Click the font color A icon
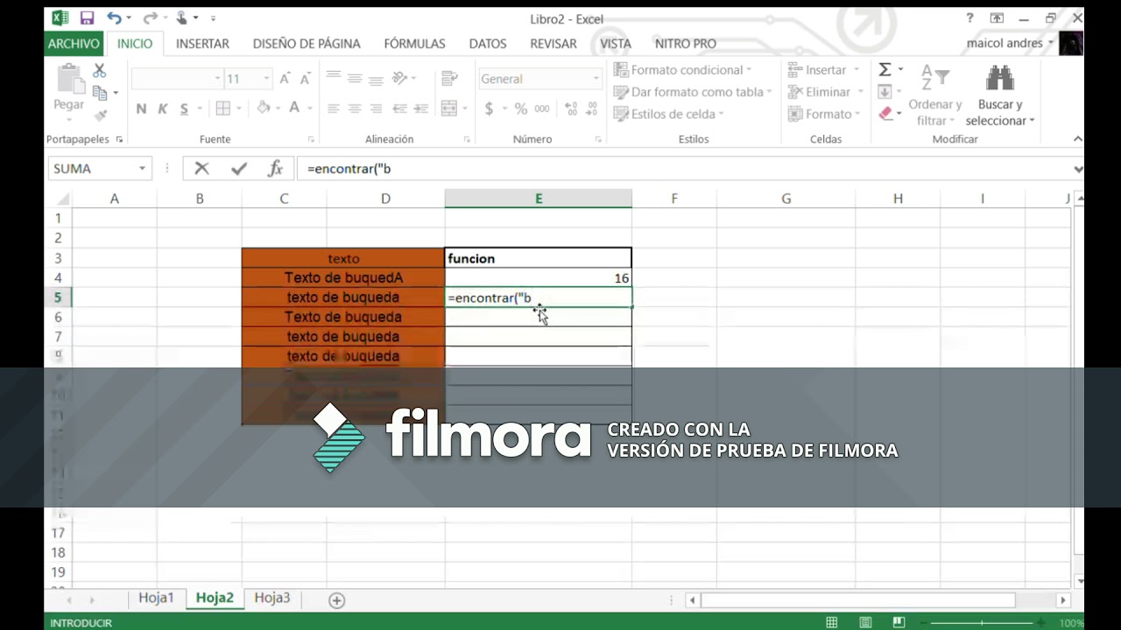The height and width of the screenshot is (630, 1121). (294, 108)
